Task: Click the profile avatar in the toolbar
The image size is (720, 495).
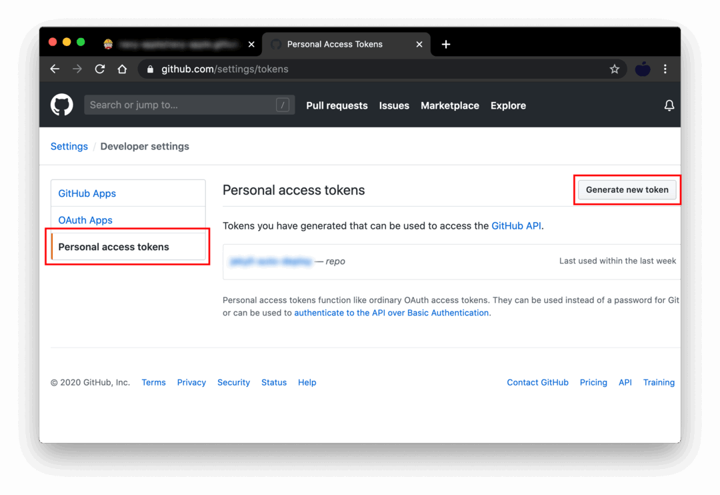Action: pyautogui.click(x=642, y=69)
